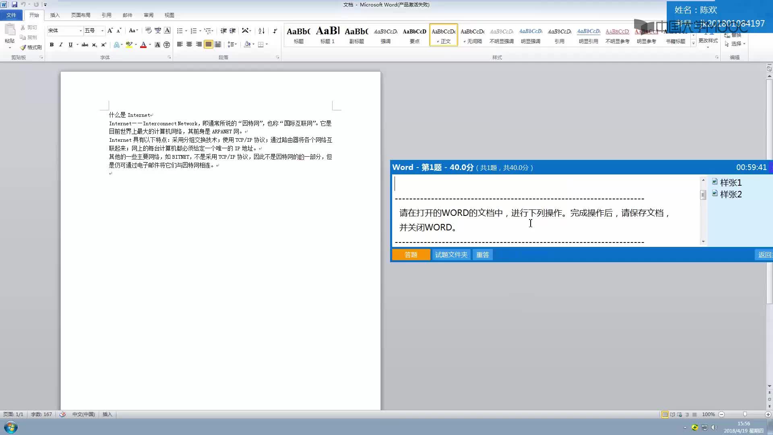Image resolution: width=773 pixels, height=435 pixels.
Task: Switch to the 引用 (References) tab
Action: click(106, 15)
